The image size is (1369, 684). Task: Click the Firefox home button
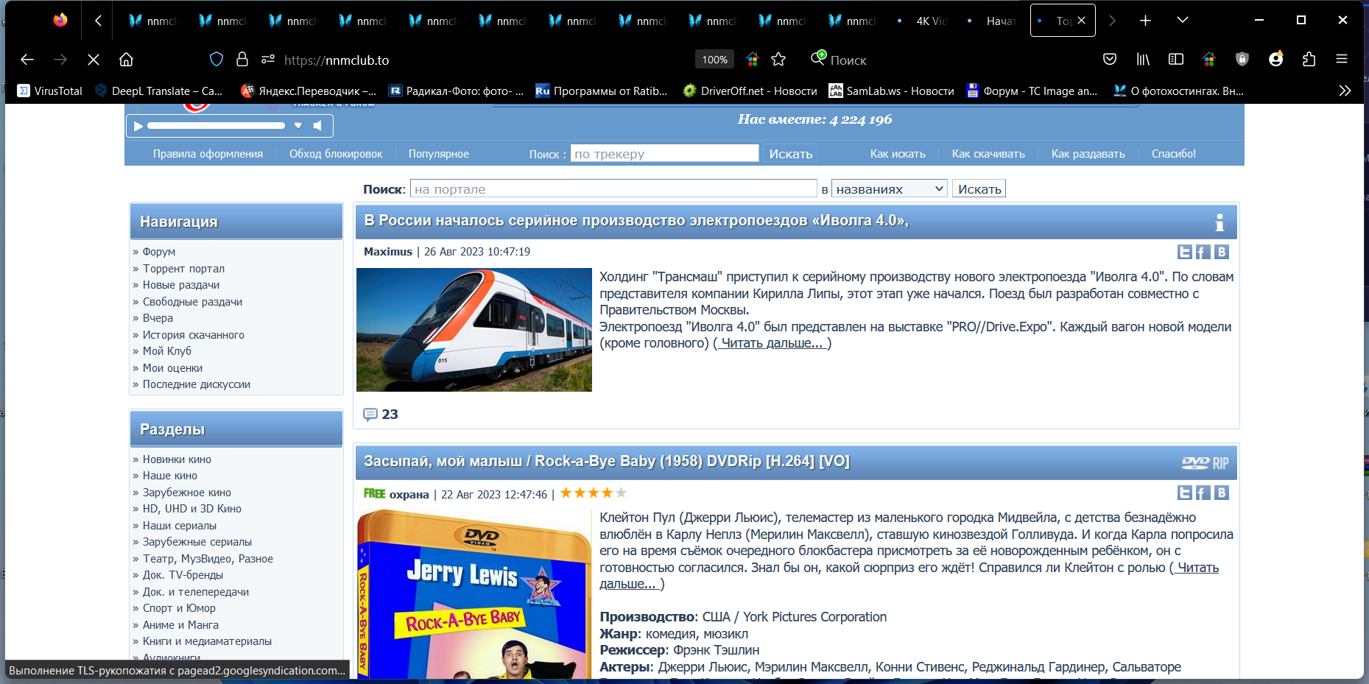(x=127, y=60)
